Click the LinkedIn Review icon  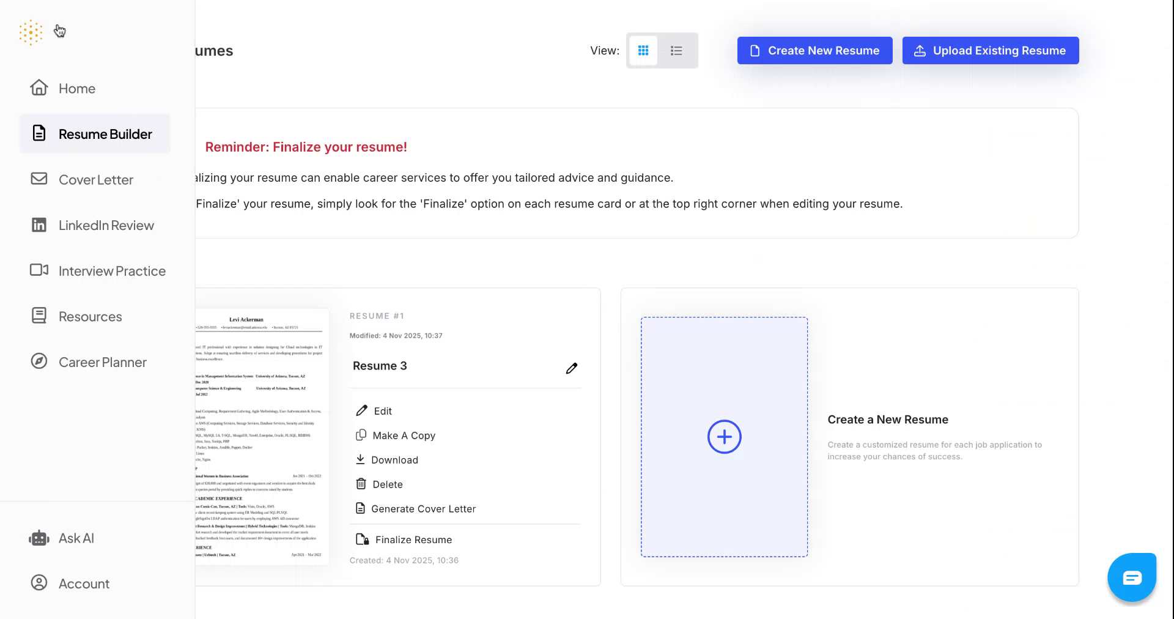[x=39, y=225]
